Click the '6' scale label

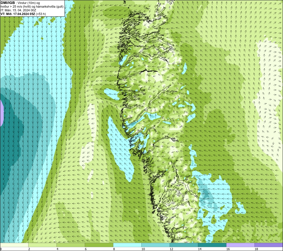click(86, 249)
